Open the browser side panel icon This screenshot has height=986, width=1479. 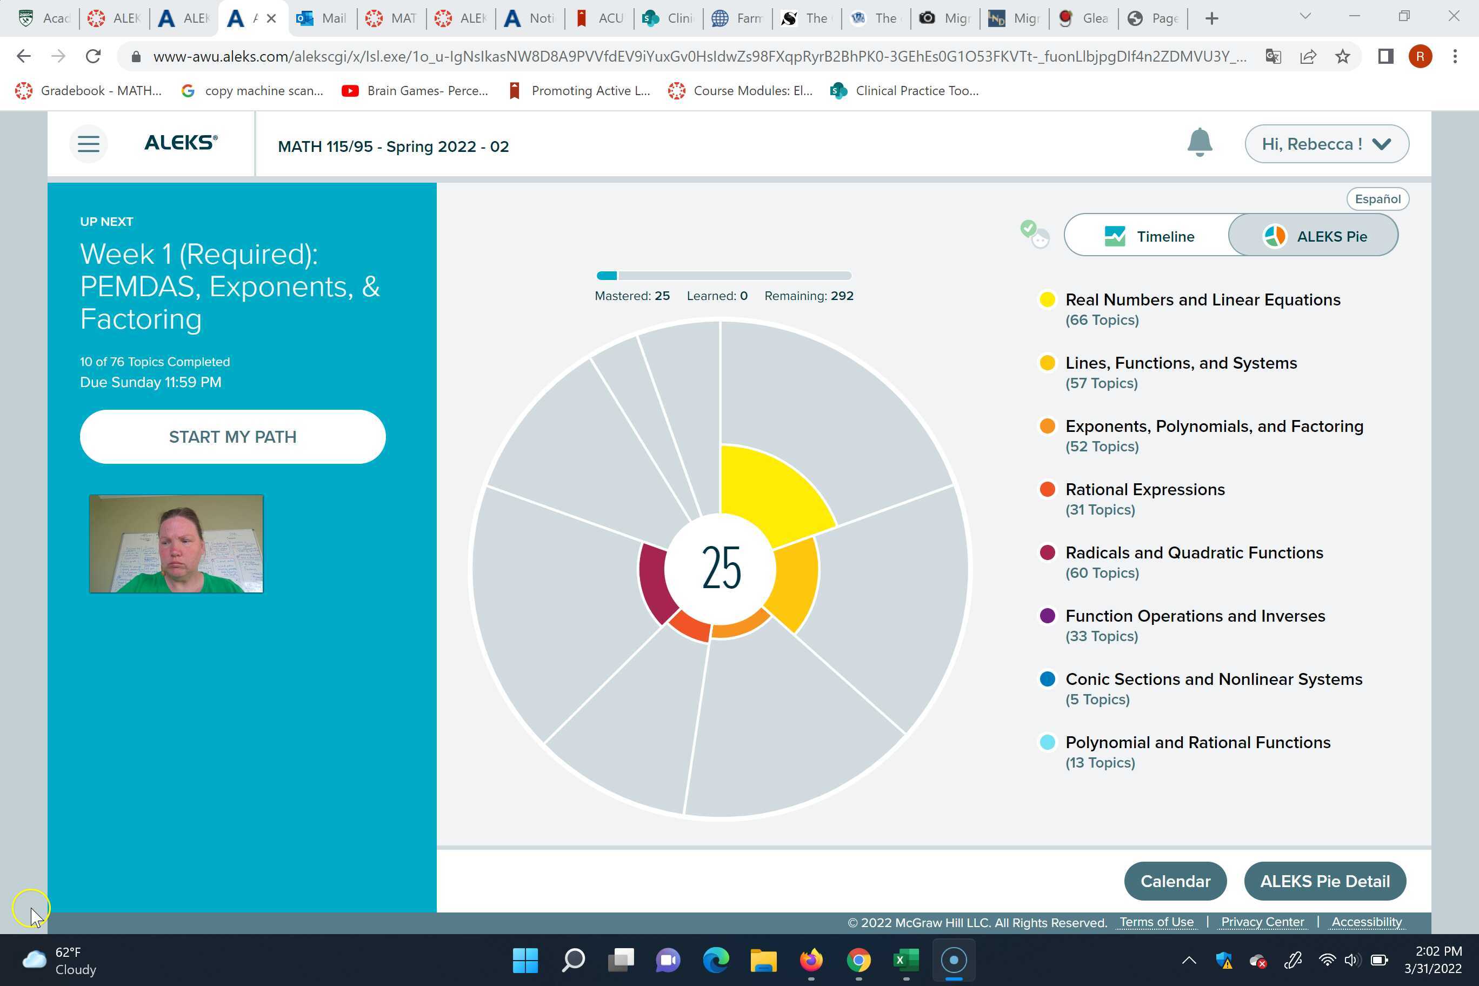point(1385,57)
